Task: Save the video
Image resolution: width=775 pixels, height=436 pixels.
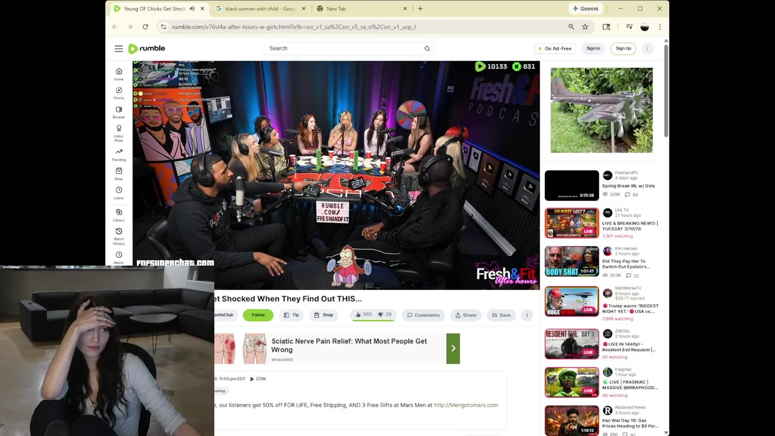Action: pos(501,315)
